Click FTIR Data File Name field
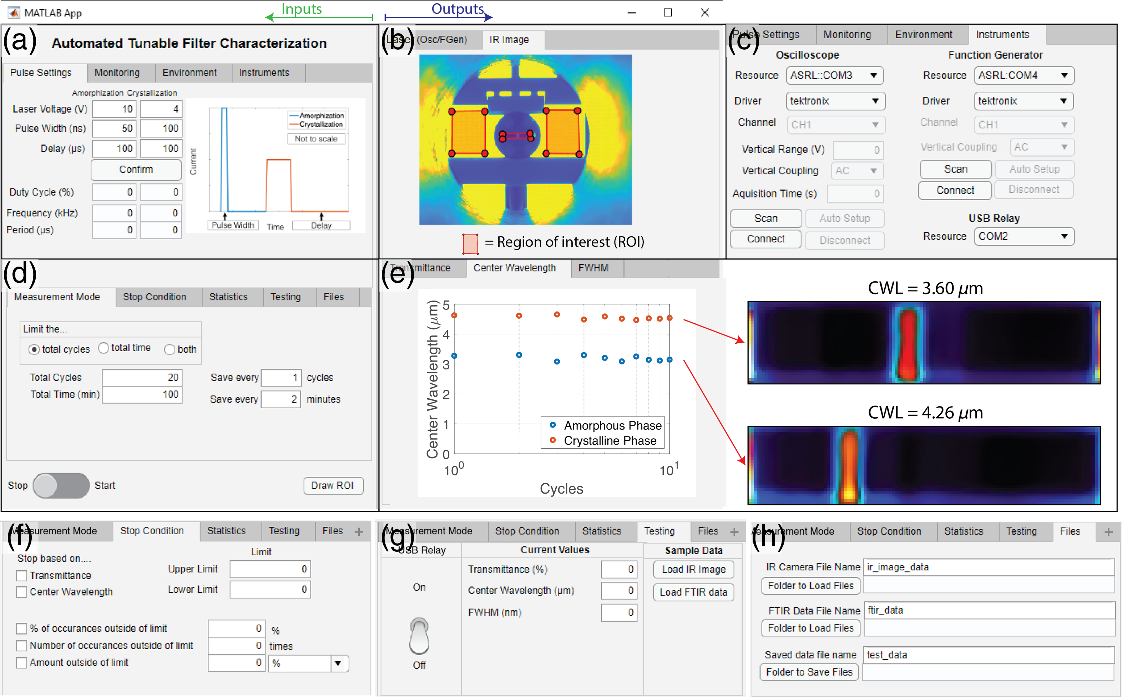Screen dimensions: 1122x697 989,611
